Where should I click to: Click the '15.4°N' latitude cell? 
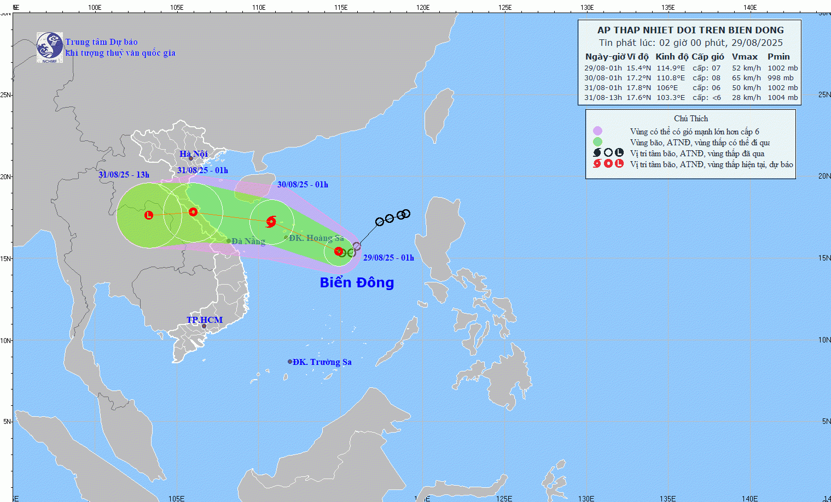pos(638,68)
